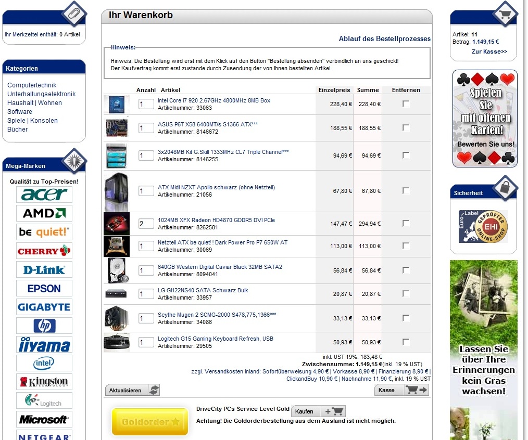Open the Cherry brand logo
This screenshot has height=440, width=528.
point(44,251)
